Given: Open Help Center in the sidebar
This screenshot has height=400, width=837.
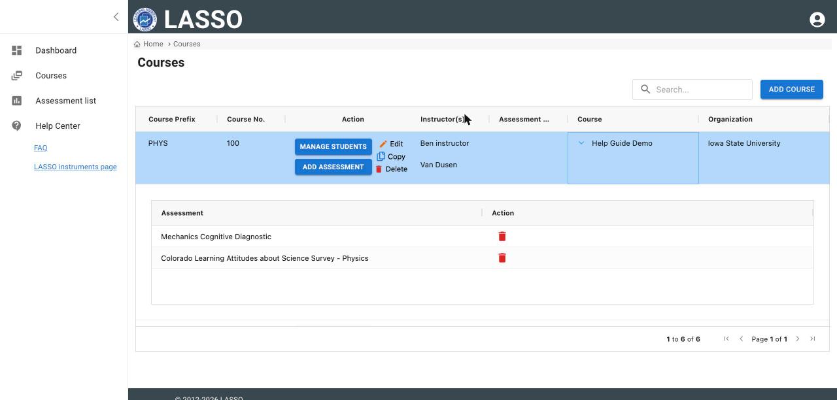Looking at the screenshot, I should tap(58, 126).
